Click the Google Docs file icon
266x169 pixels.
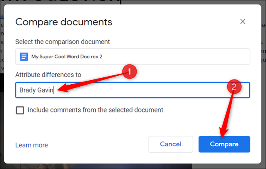[24, 57]
